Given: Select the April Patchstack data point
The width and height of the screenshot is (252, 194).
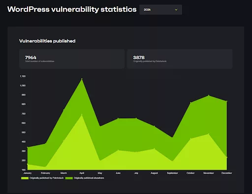Looking at the screenshot, I should 82,115.
